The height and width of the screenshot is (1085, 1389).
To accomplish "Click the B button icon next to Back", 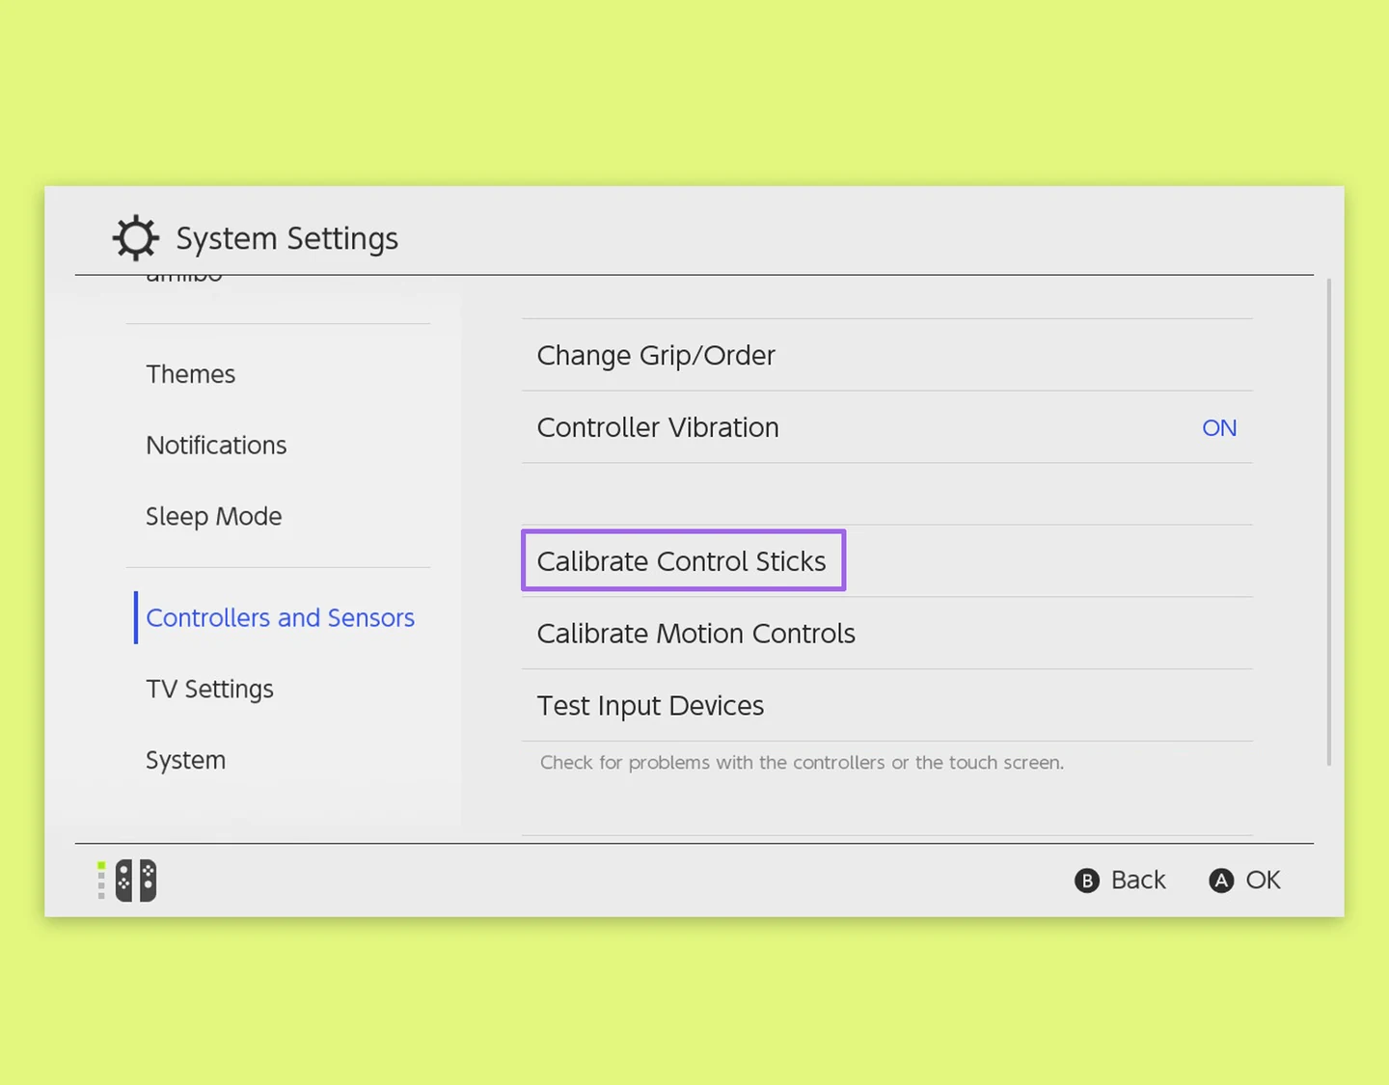I will [1087, 881].
